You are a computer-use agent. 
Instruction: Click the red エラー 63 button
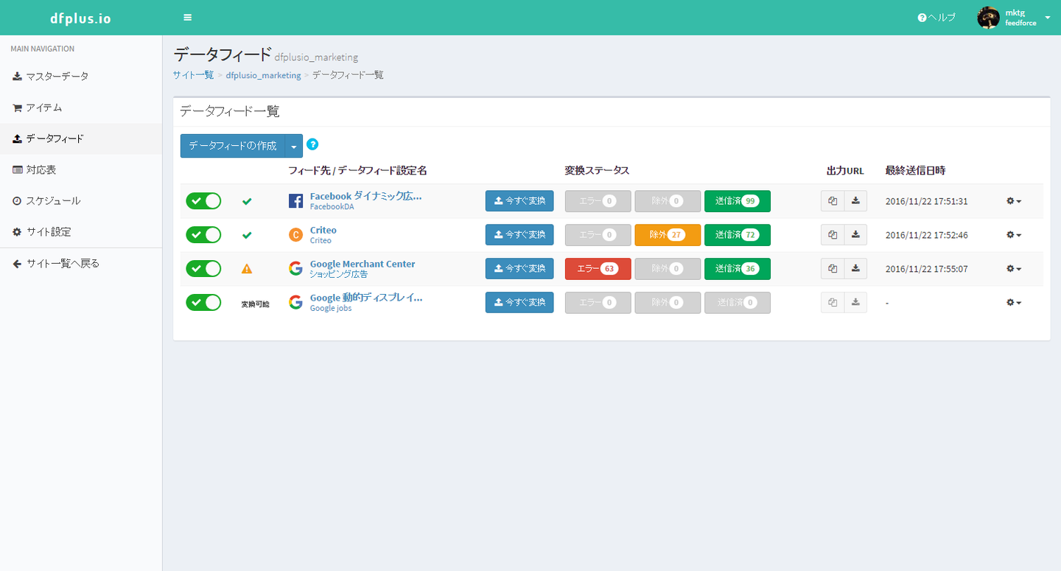click(598, 269)
